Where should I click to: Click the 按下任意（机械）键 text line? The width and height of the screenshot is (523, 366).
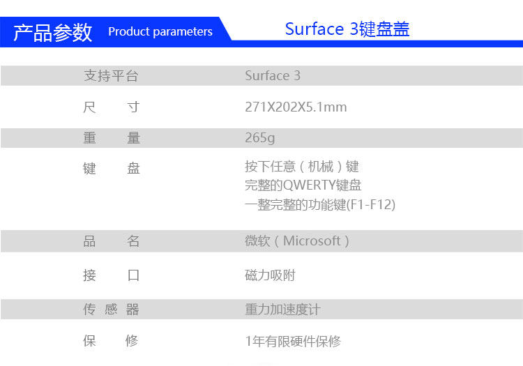(x=302, y=167)
